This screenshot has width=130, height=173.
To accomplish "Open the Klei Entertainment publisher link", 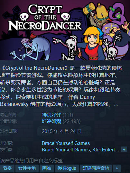I will 106,150.
